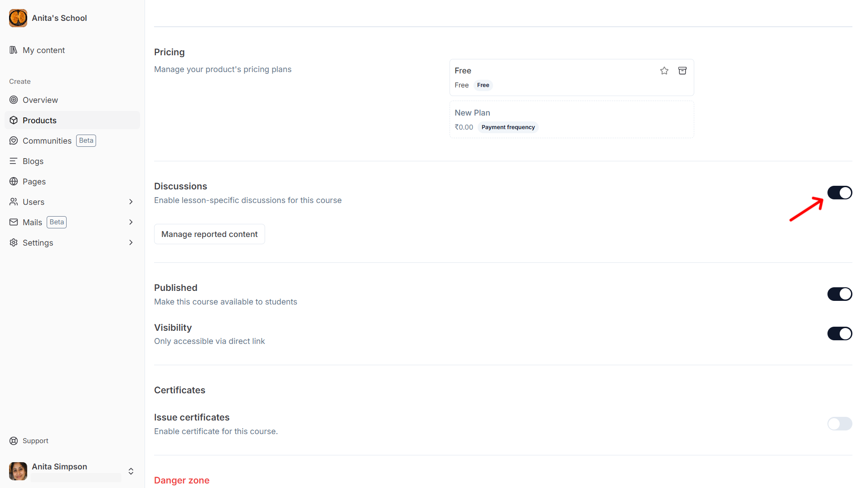861x488 pixels.
Task: Open My content in sidebar
Action: click(73, 50)
